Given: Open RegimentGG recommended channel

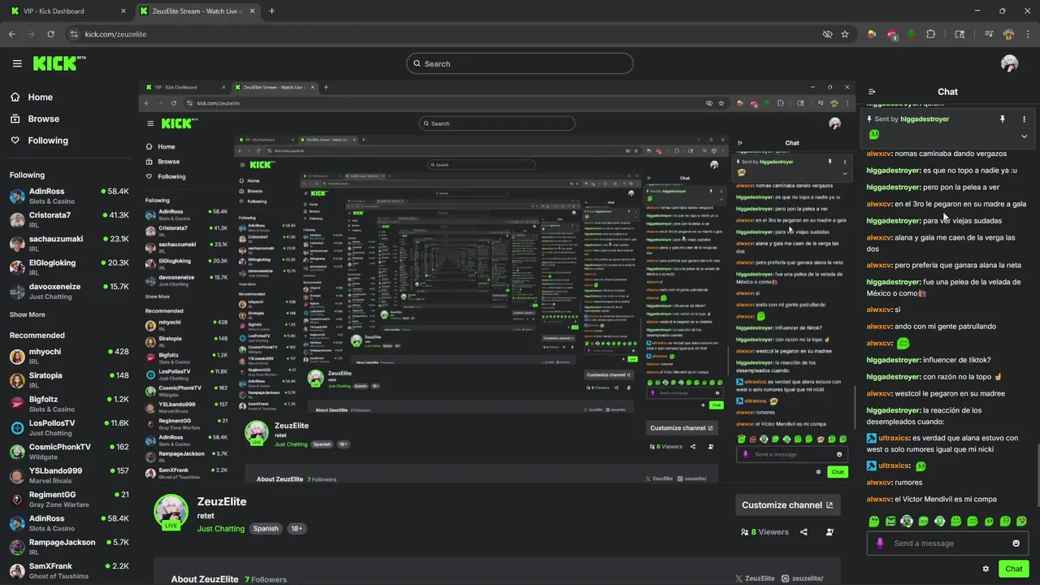Looking at the screenshot, I should 68,499.
